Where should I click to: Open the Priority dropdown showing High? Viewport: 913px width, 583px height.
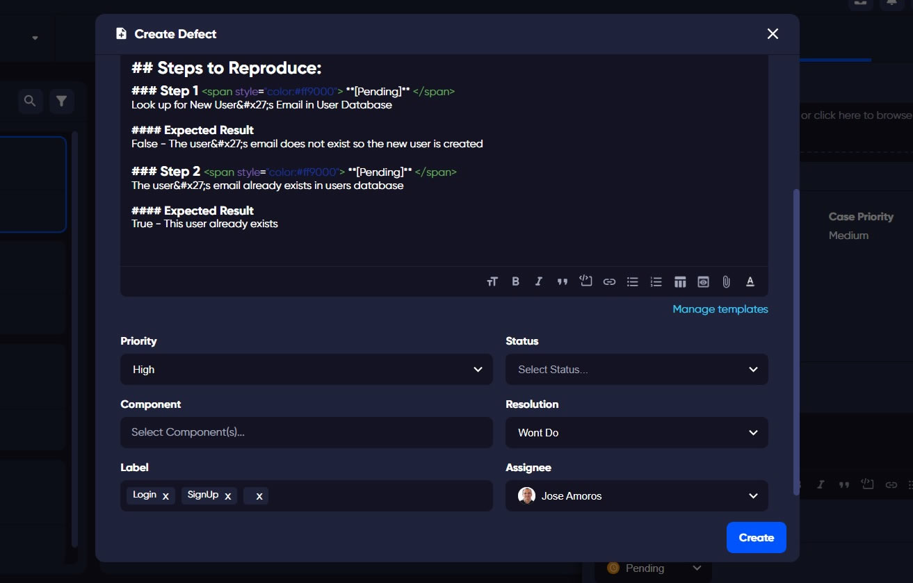coord(307,369)
